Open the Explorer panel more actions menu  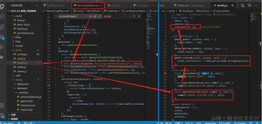pos(37,5)
